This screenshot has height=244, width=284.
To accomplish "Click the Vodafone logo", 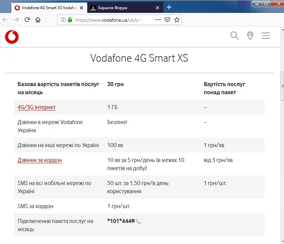I will (12, 37).
